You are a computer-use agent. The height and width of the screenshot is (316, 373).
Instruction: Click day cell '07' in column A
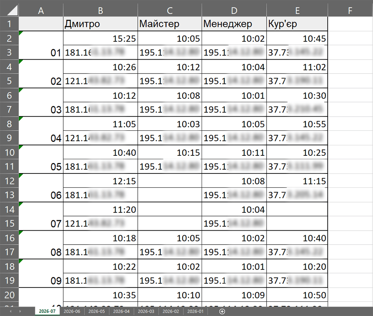point(41,216)
